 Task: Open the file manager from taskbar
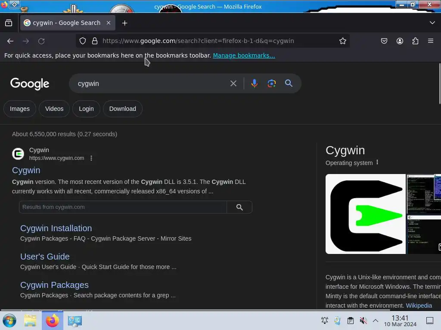click(x=30, y=321)
